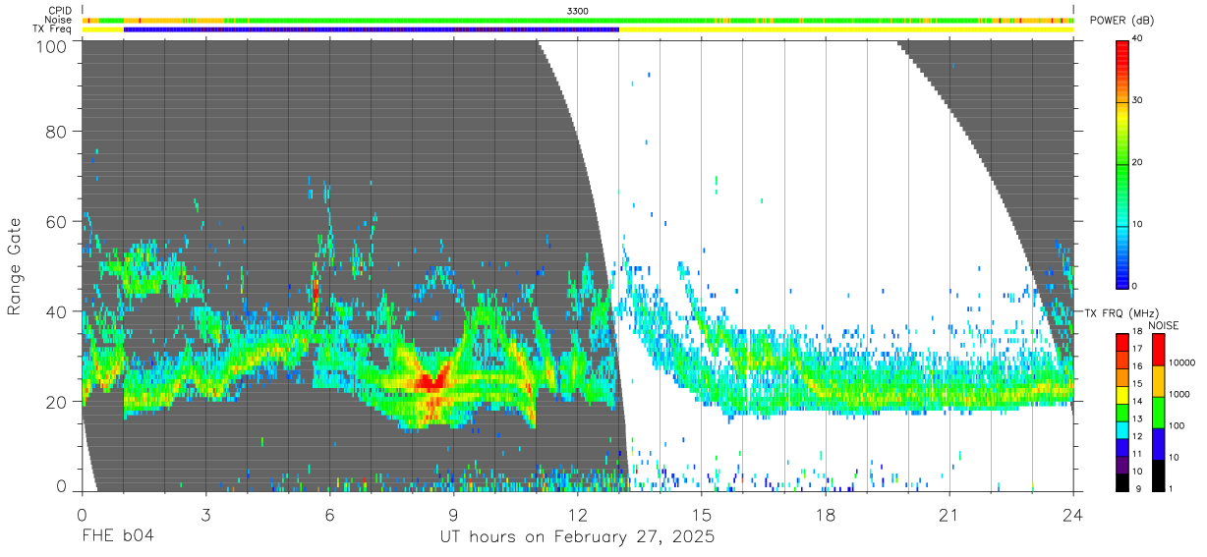
Task: Click the 9 tick on UT hours axis
Action: (x=453, y=514)
